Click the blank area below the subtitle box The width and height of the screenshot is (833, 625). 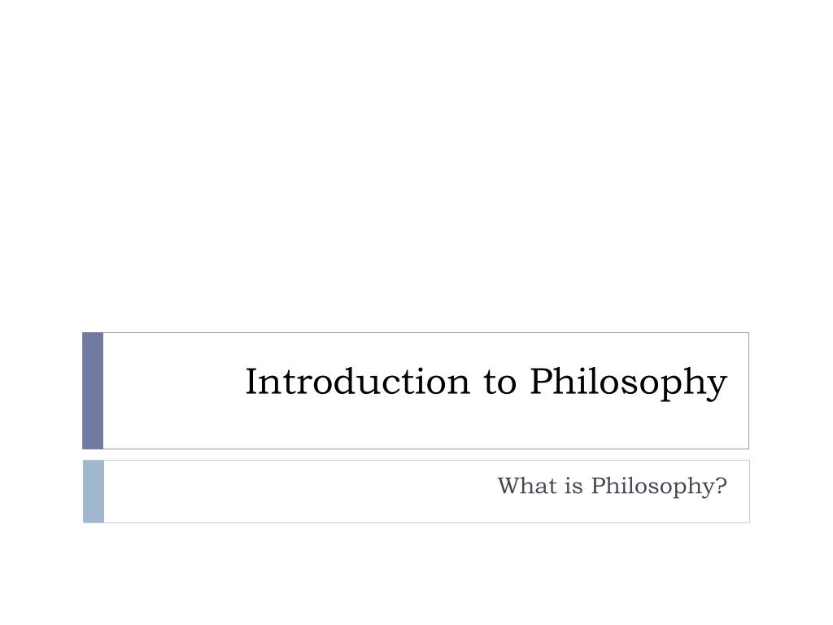416,574
